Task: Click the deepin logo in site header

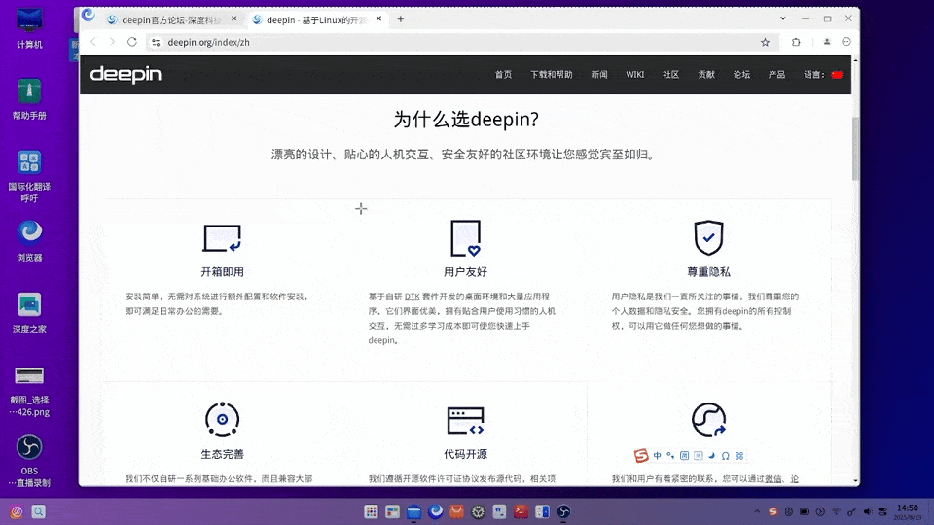Action: coord(126,74)
